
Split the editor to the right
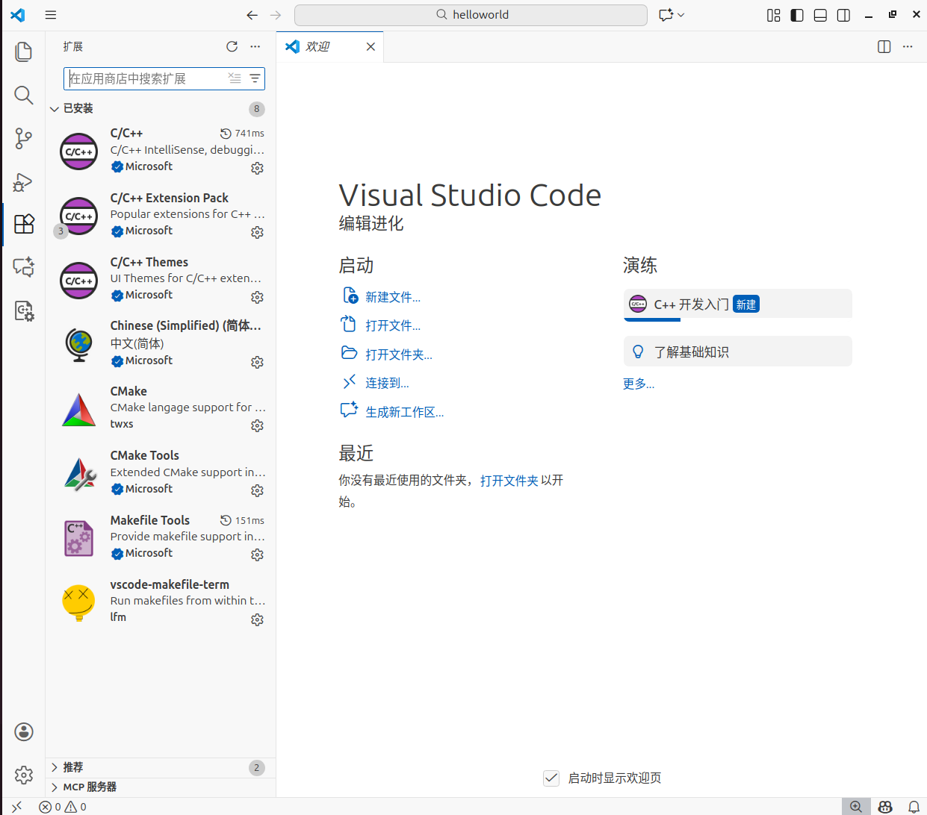(x=884, y=46)
